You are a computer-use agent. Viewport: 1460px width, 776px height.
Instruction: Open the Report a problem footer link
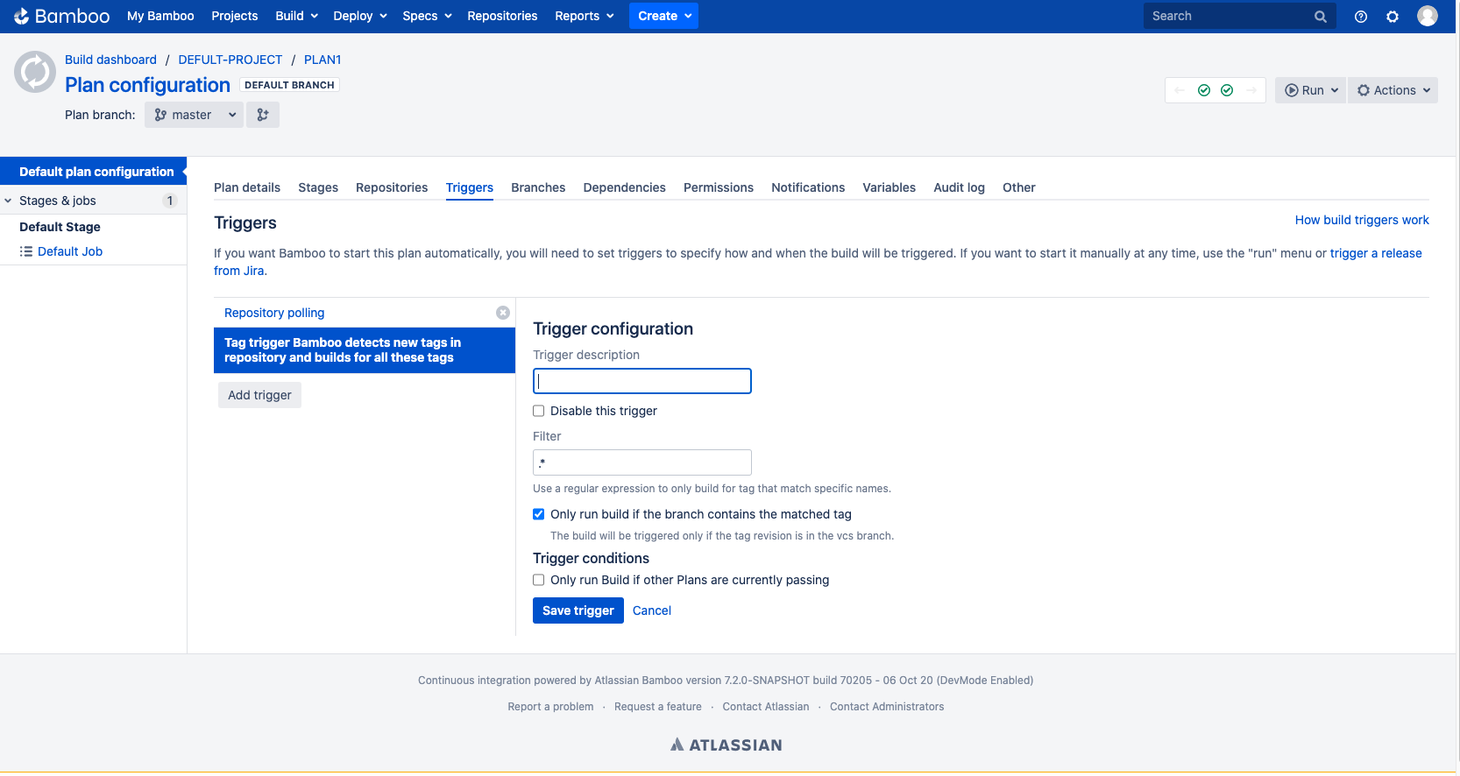tap(550, 707)
